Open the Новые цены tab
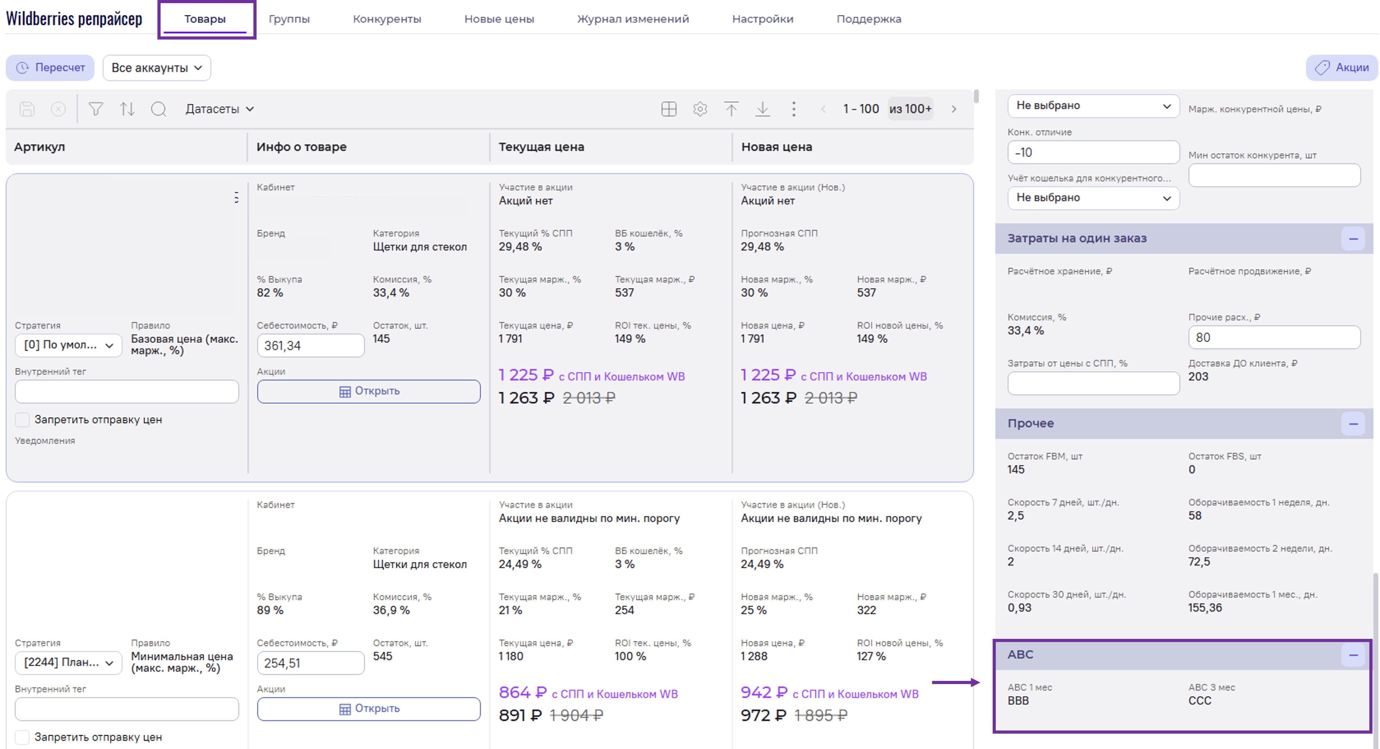Image resolution: width=1380 pixels, height=749 pixels. 499,19
